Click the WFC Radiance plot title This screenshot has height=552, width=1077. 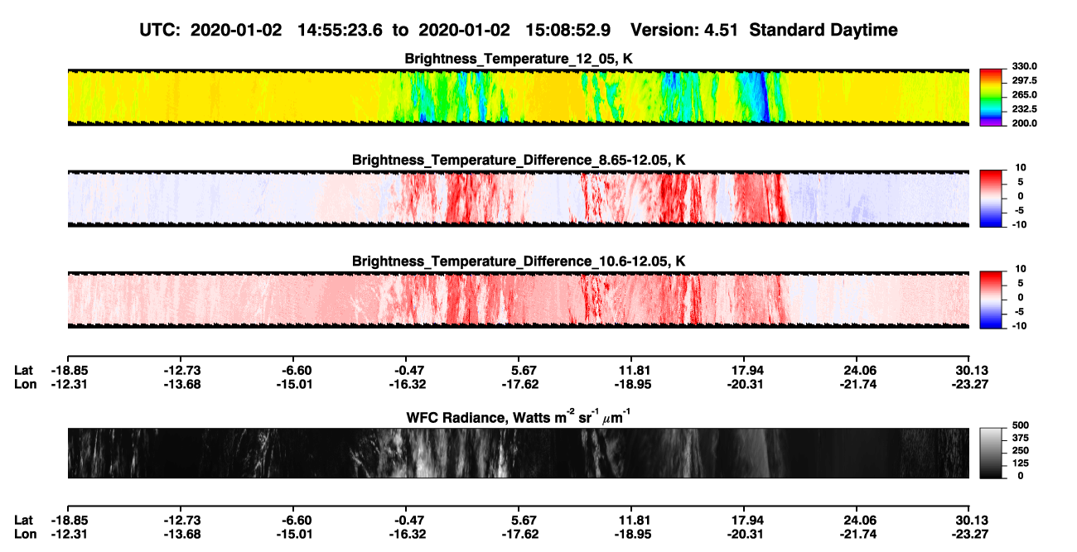click(519, 417)
